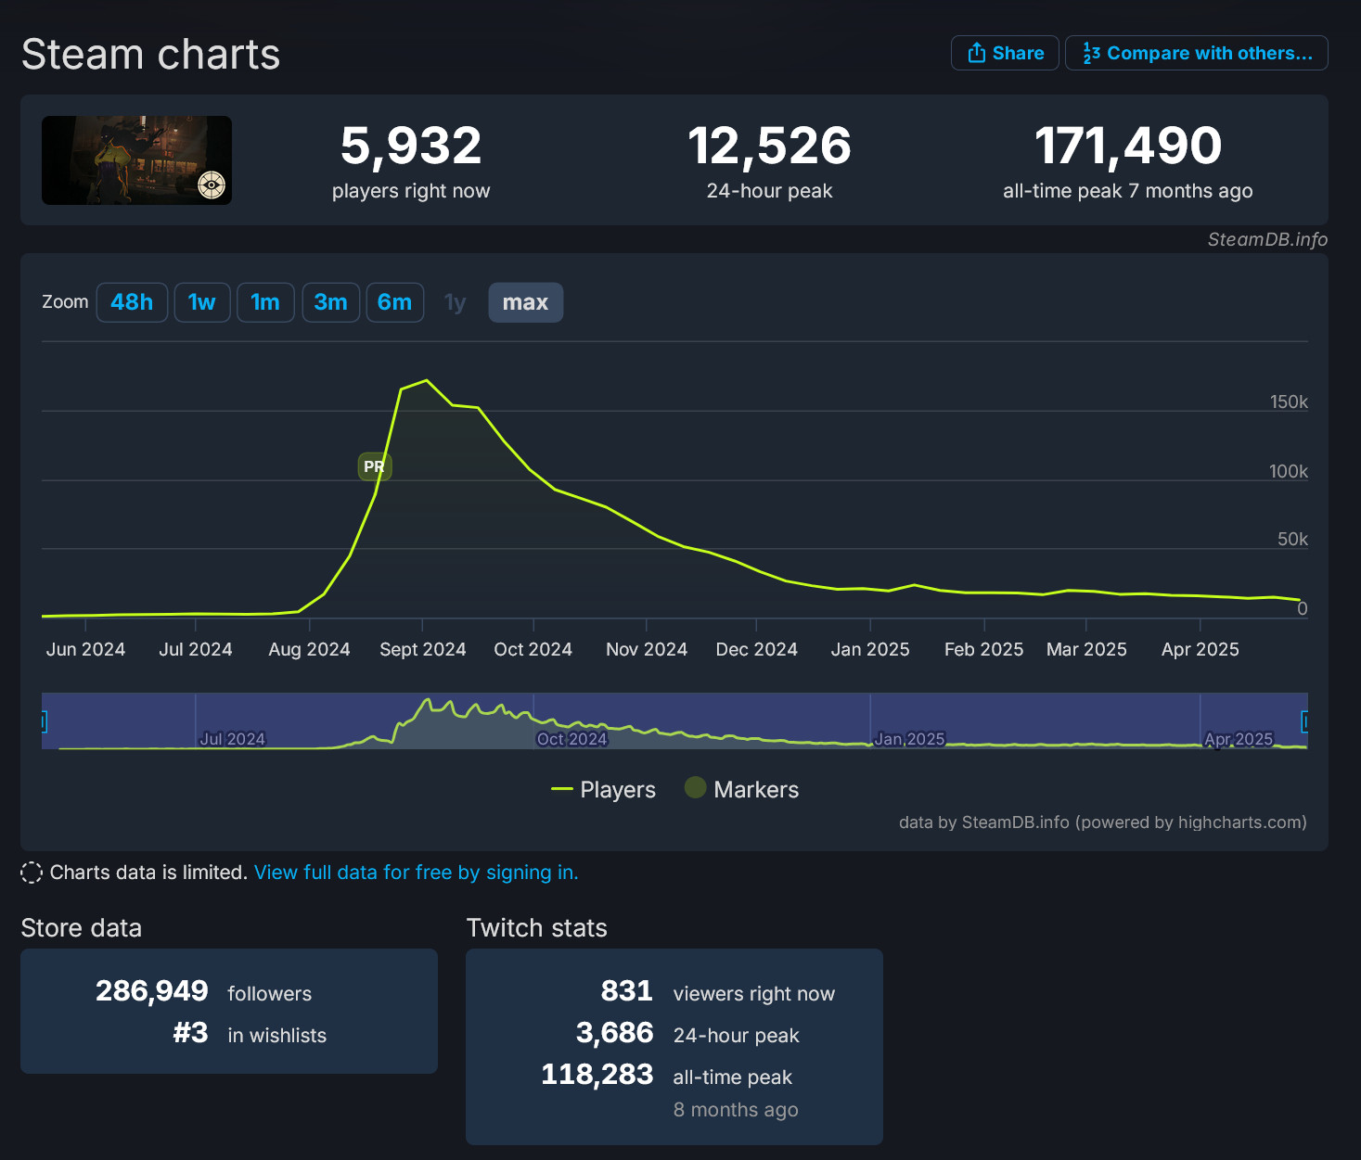Click the Sept 2024 axis label
This screenshot has height=1160, width=1361.
click(423, 649)
